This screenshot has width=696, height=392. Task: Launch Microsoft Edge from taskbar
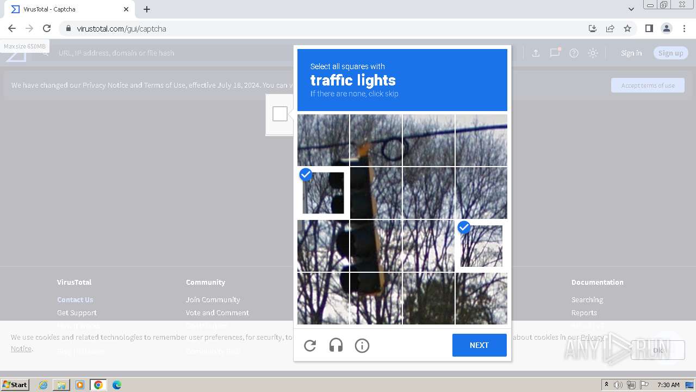[116, 385]
